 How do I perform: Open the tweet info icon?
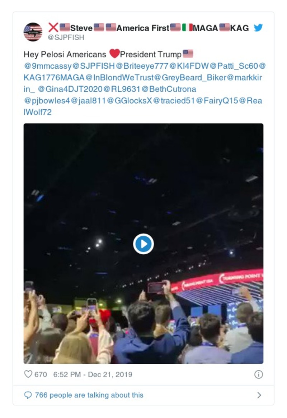(x=259, y=374)
